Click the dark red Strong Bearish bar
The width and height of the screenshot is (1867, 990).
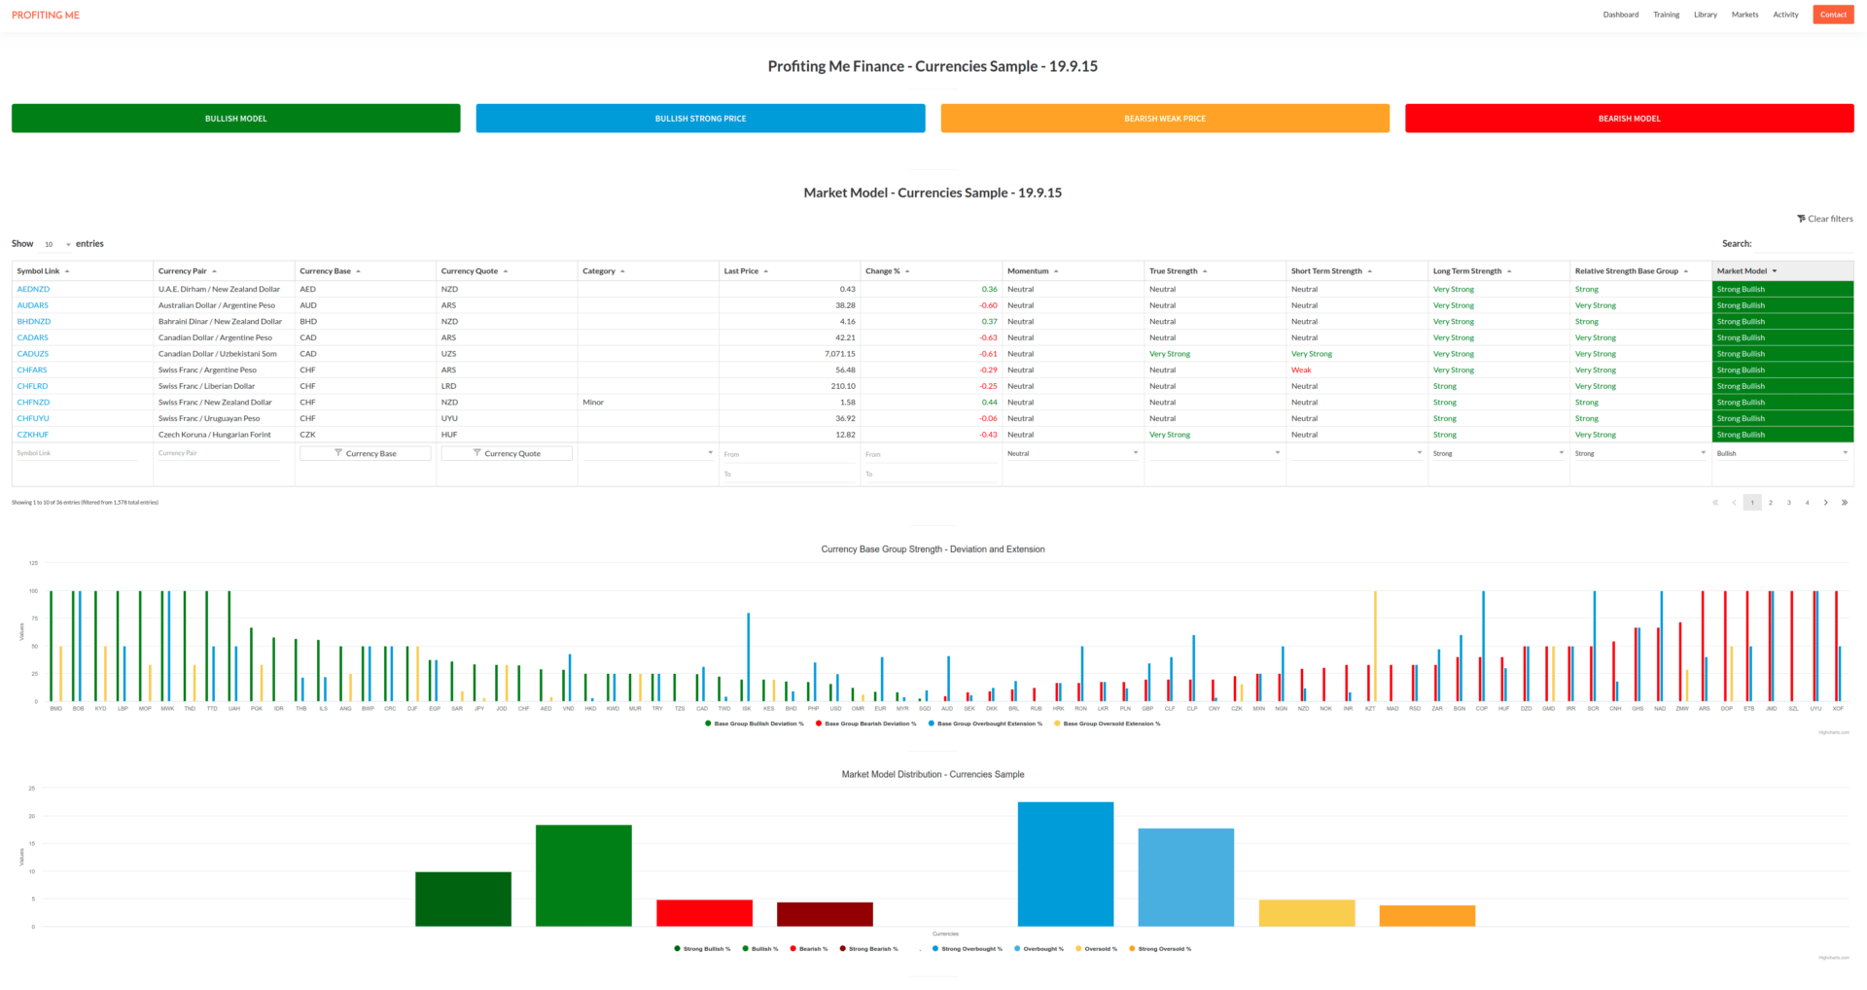coord(825,914)
